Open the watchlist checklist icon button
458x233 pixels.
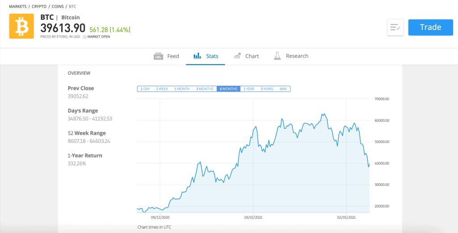(x=395, y=27)
